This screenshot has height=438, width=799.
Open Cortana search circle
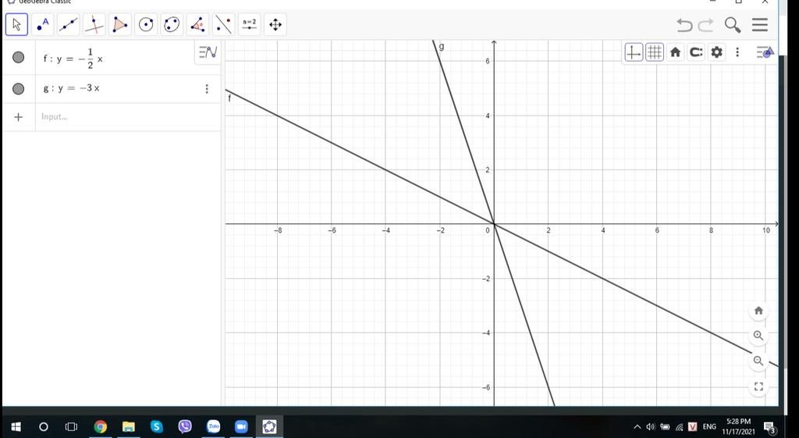click(x=44, y=427)
